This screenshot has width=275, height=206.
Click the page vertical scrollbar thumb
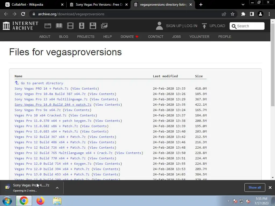click(273, 65)
